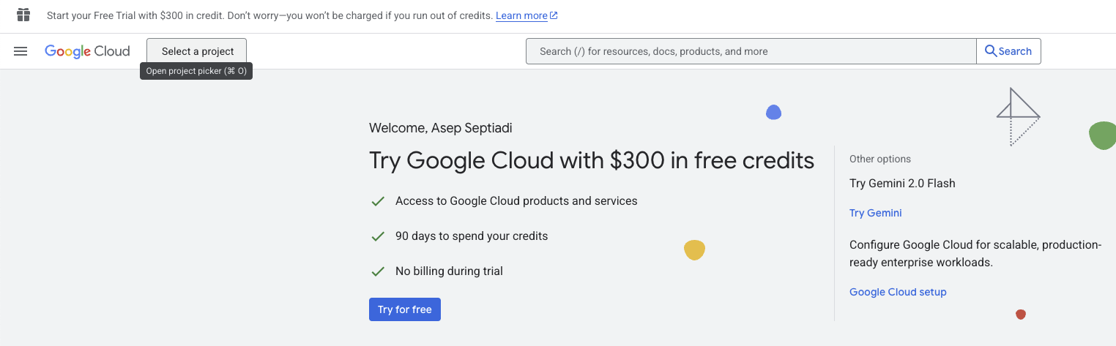Click the checkmark beside 90 days to spend
This screenshot has width=1116, height=346.
[378, 236]
